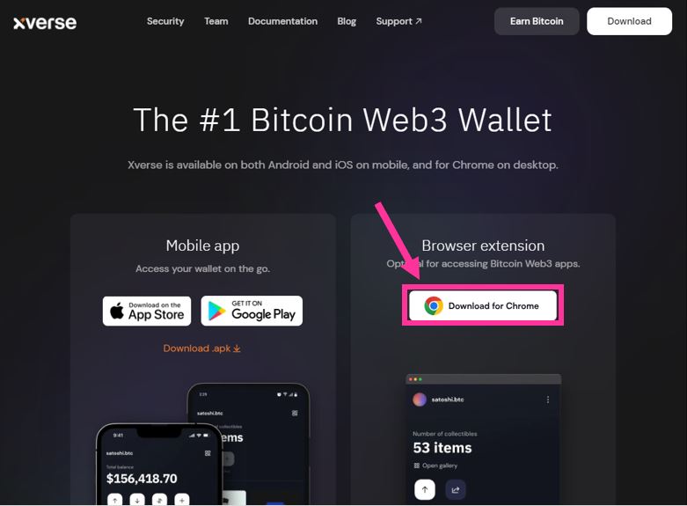687x506 pixels.
Task: Open Documentation from the navigation bar
Action: coord(282,21)
